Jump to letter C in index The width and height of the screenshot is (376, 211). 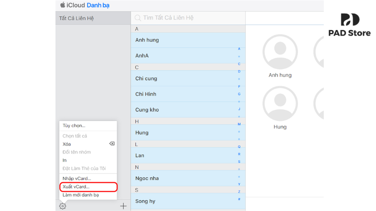pos(239,64)
